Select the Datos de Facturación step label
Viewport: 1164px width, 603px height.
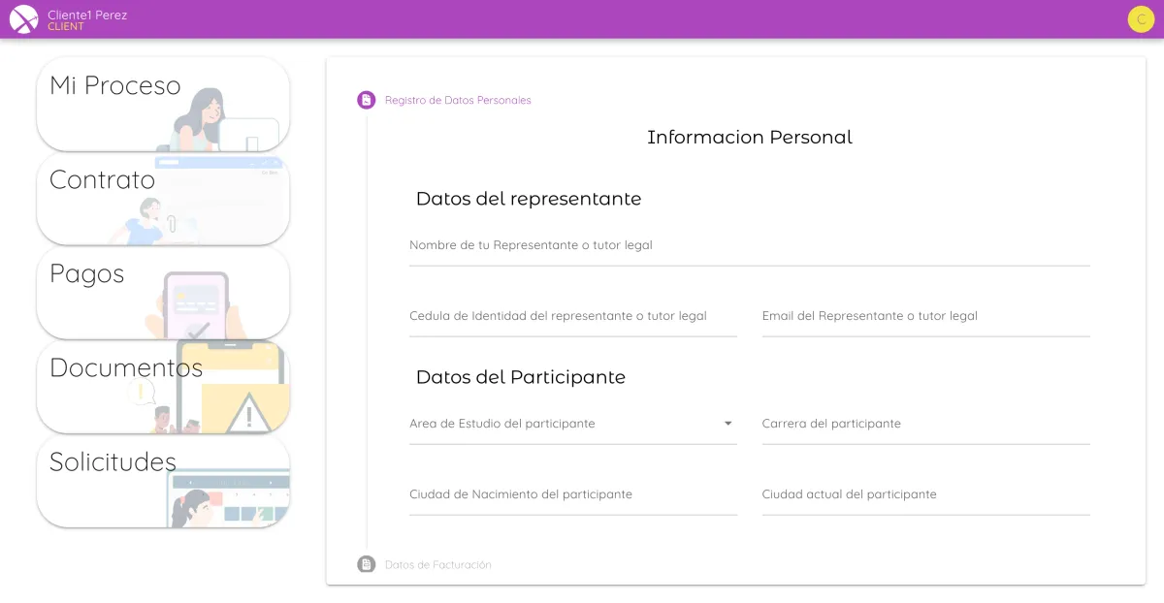(438, 564)
